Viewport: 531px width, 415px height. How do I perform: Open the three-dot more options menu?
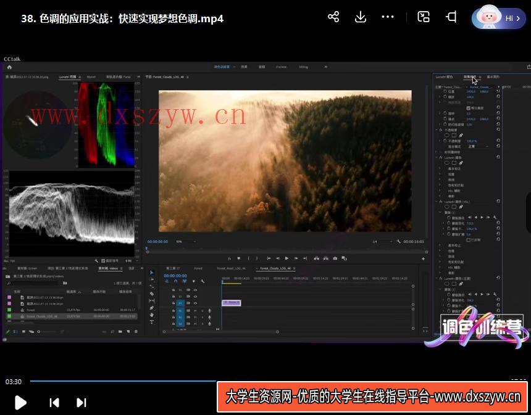point(387,17)
